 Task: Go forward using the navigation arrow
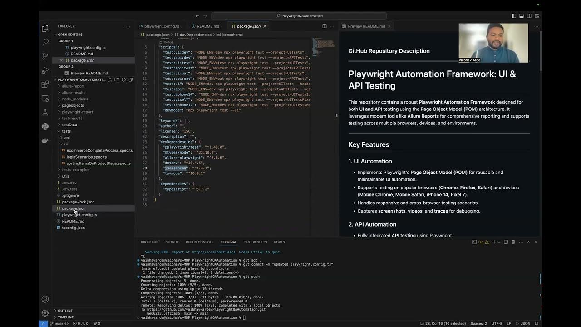pos(205,16)
